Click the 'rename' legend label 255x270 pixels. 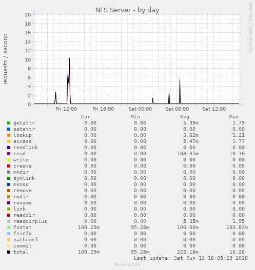pyautogui.click(x=23, y=203)
